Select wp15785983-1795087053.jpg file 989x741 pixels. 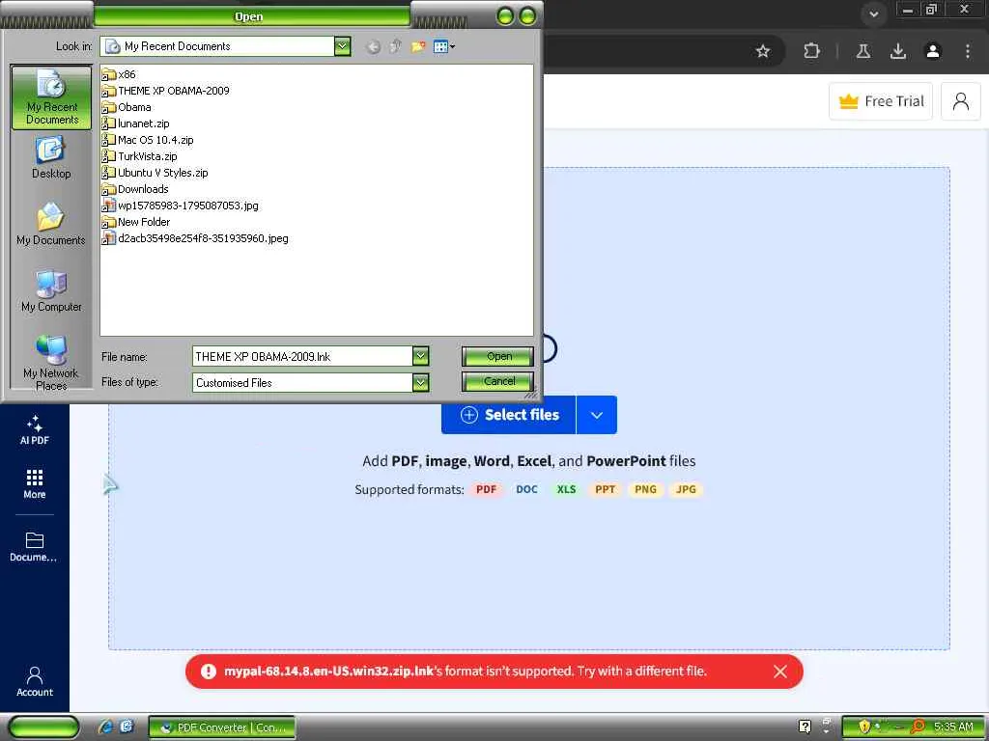[x=181, y=206]
